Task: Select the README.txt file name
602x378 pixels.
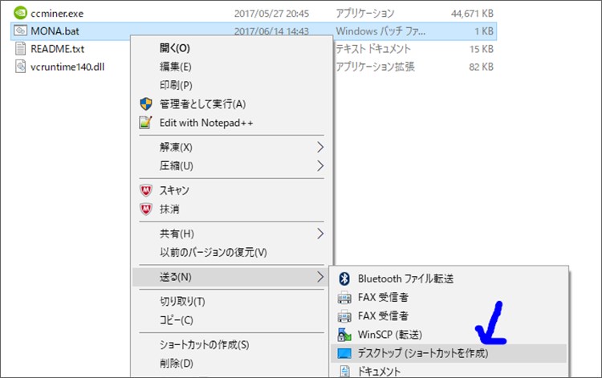Action: (x=57, y=49)
